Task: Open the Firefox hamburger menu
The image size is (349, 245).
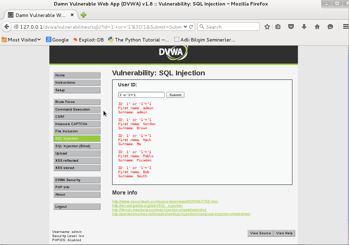Action: pos(345,27)
